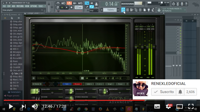
Task: Toggle overdub blend recording icon
Action: (74, 3)
